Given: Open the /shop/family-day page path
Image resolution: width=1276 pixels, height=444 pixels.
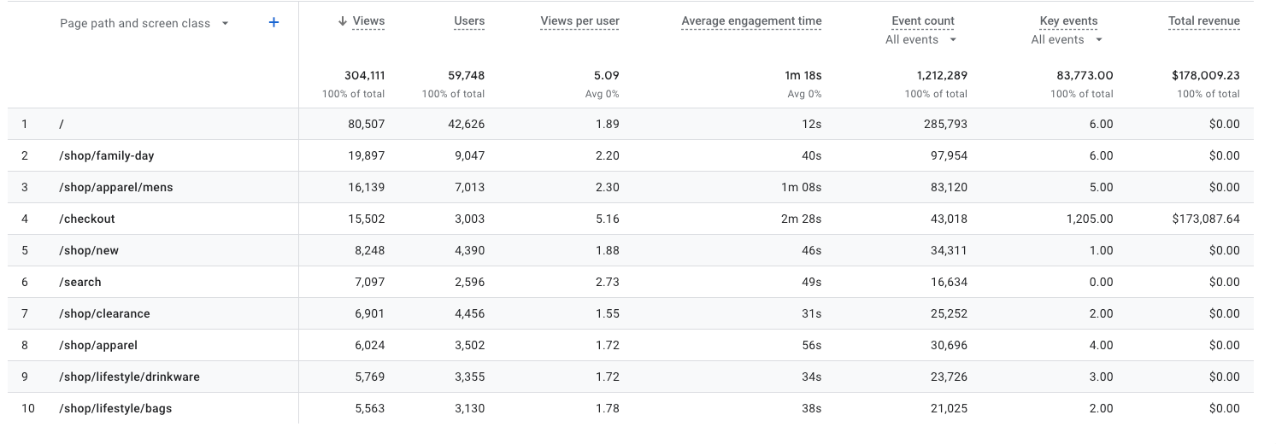Looking at the screenshot, I should tap(107, 156).
